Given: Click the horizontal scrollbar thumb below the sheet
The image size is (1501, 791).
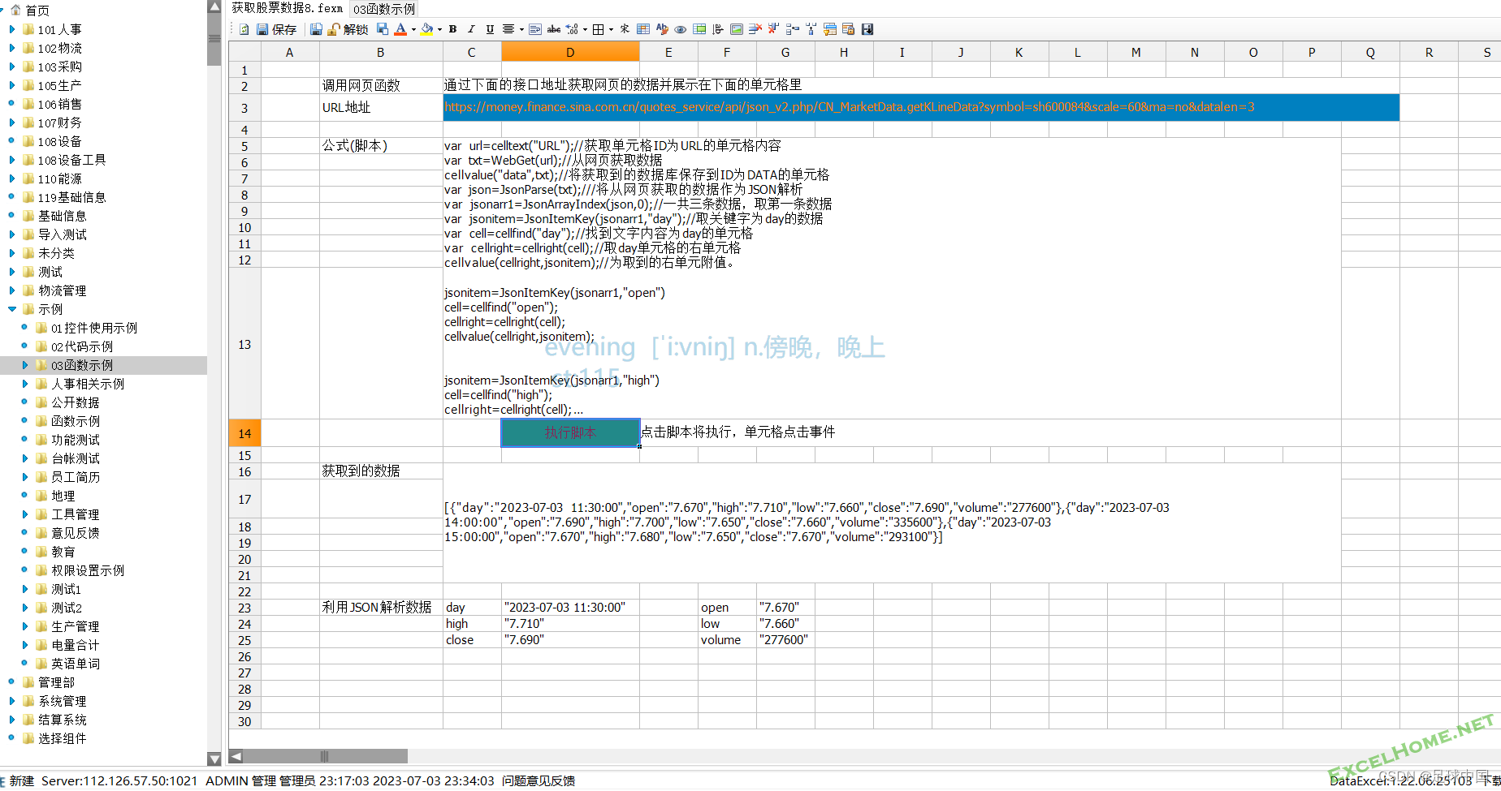Looking at the screenshot, I should [x=325, y=756].
